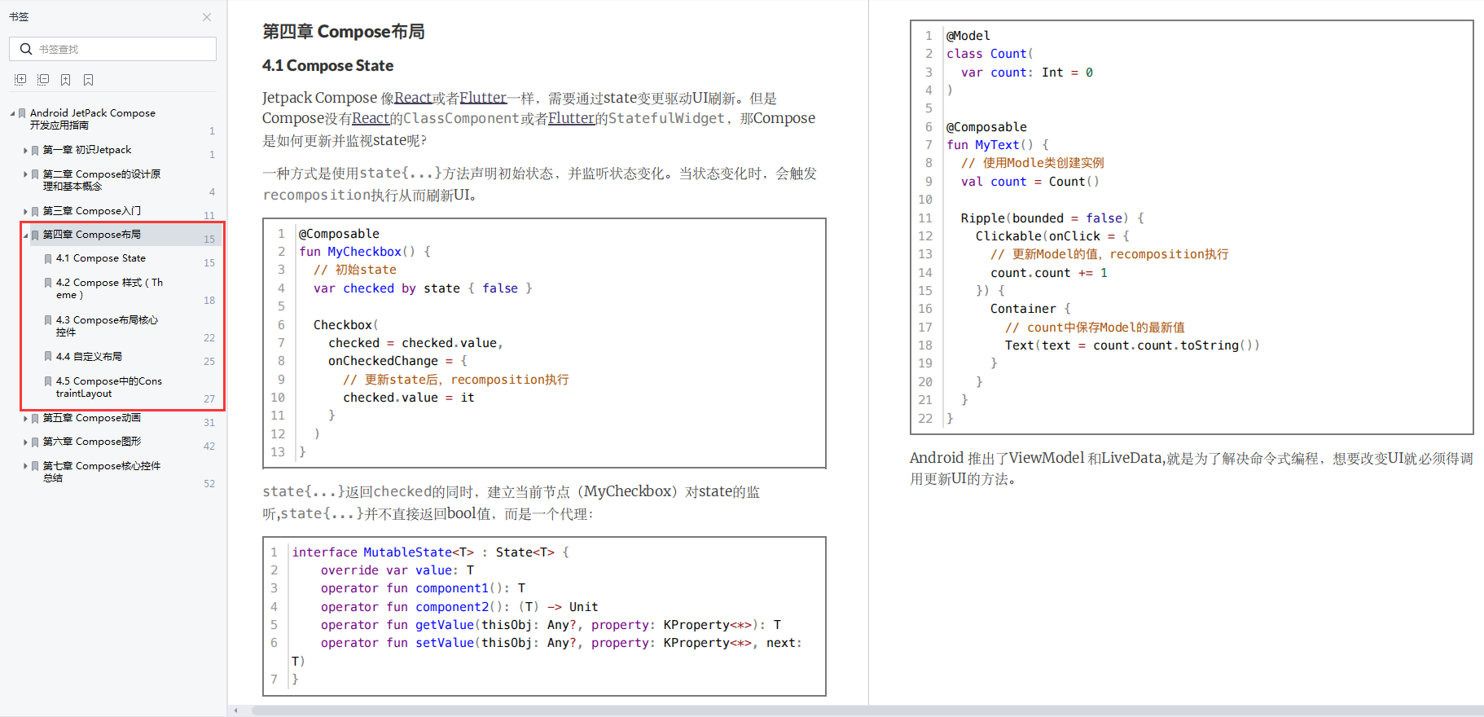Click the first React link after Jetpack Compose 像
1484x717 pixels.
click(413, 98)
